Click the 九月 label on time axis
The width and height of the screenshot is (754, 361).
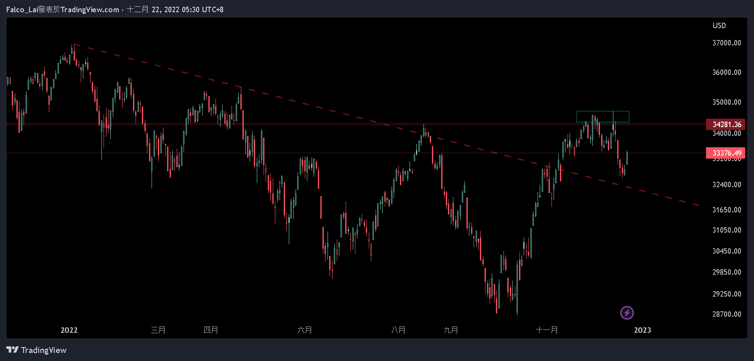(451, 330)
